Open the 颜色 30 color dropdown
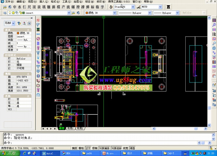 tap(114, 13)
